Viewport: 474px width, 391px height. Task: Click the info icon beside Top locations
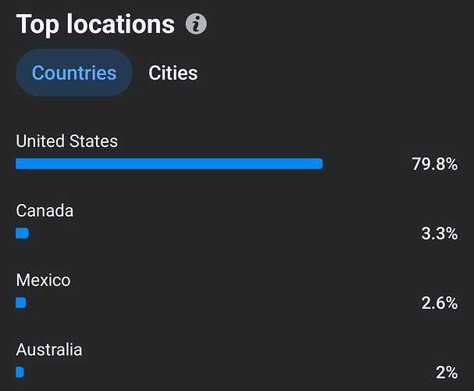[196, 24]
